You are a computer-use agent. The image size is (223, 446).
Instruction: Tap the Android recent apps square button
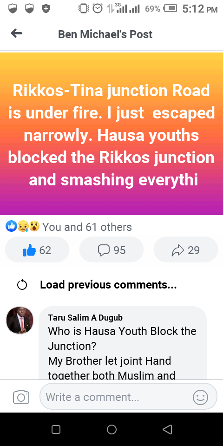(x=56, y=429)
